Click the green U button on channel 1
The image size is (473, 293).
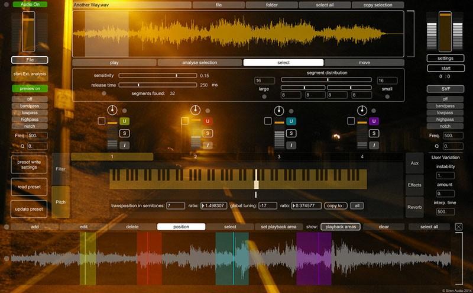[x=125, y=121]
